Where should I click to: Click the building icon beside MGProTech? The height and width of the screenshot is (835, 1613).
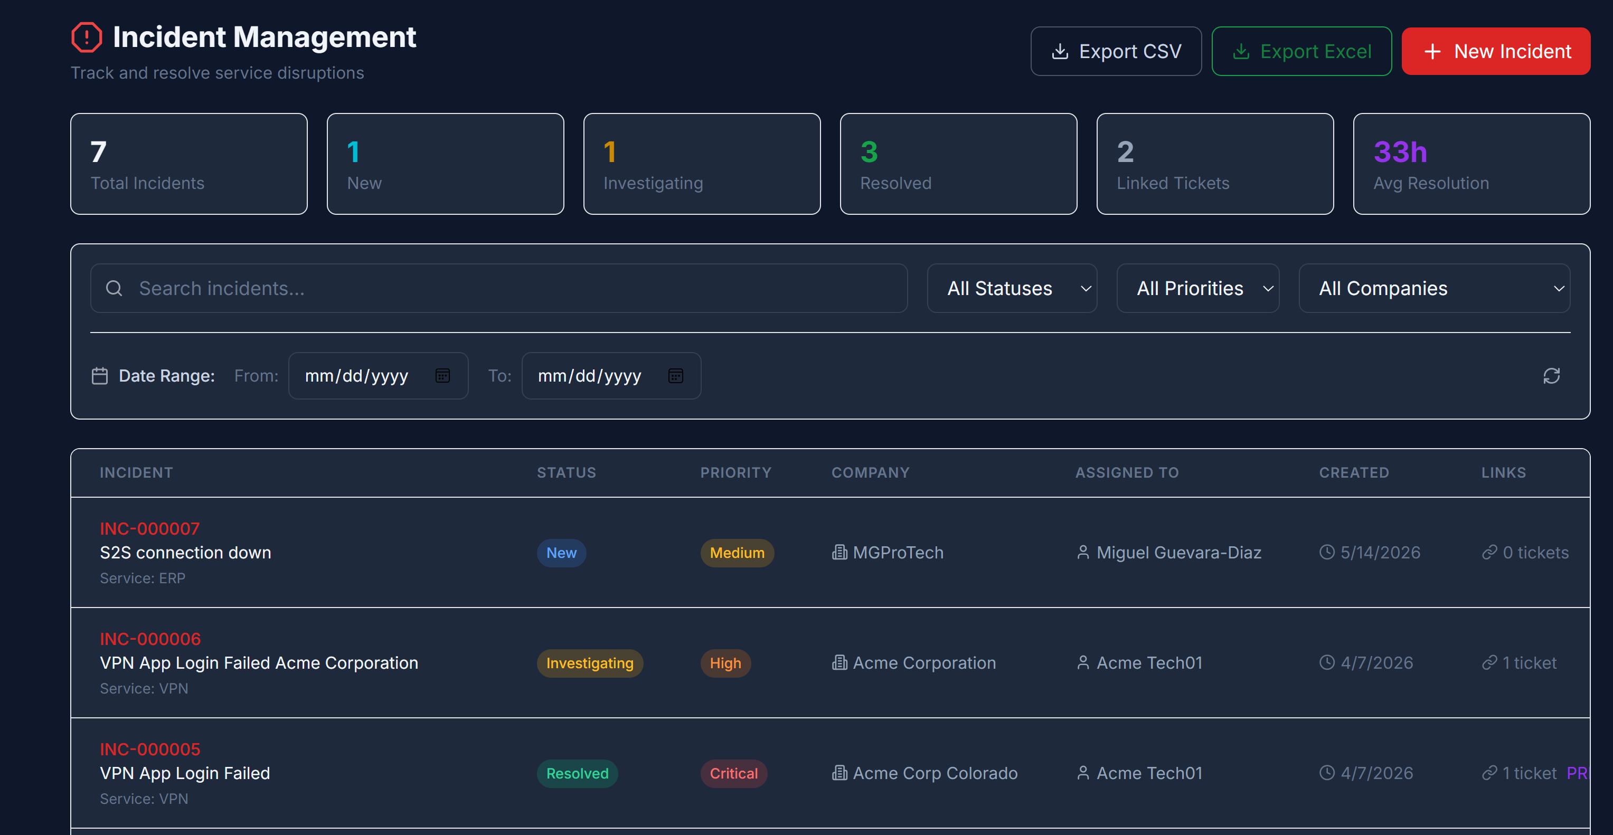pyautogui.click(x=839, y=552)
